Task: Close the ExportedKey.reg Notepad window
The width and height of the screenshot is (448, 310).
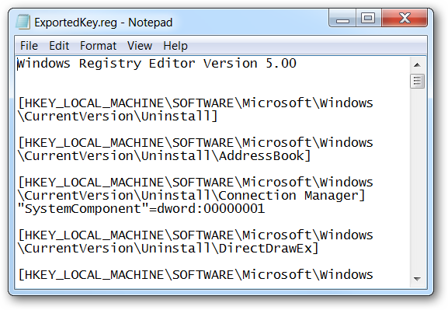Action: (x=405, y=19)
